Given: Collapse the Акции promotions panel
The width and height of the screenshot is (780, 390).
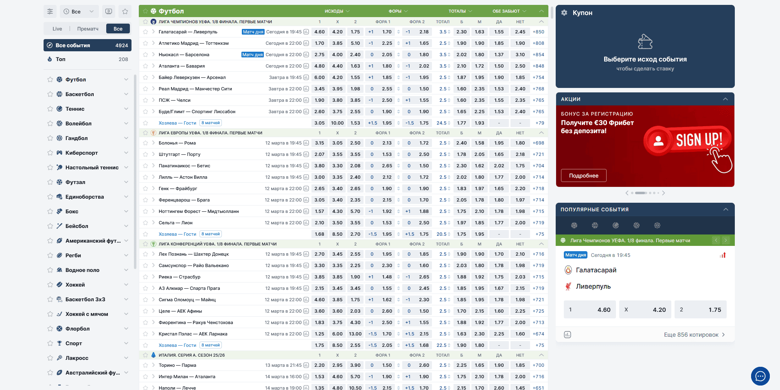Looking at the screenshot, I should click(x=725, y=99).
